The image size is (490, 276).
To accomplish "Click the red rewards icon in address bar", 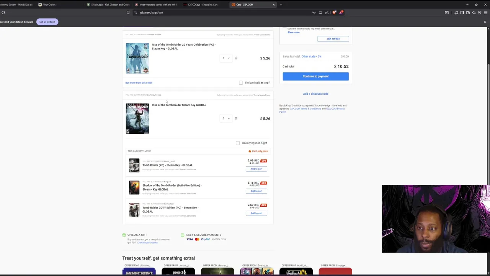I will [341, 13].
